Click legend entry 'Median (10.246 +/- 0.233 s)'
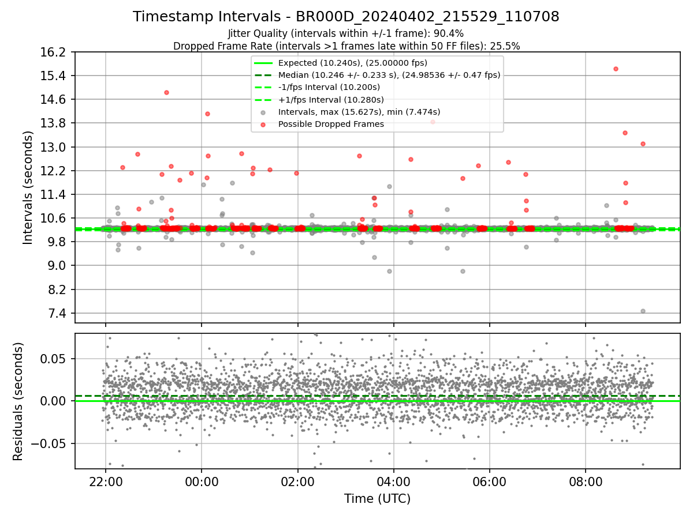Viewport: 693px width, 519px height. [x=389, y=75]
